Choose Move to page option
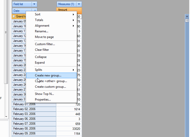The width and height of the screenshot is (190, 137). pyautogui.click(x=44, y=37)
